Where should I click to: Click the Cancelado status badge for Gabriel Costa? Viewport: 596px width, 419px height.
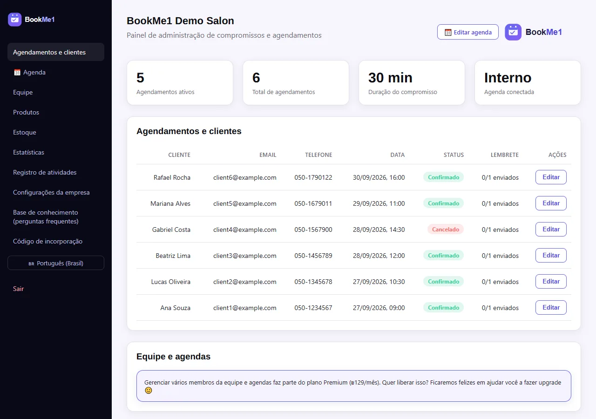point(446,230)
